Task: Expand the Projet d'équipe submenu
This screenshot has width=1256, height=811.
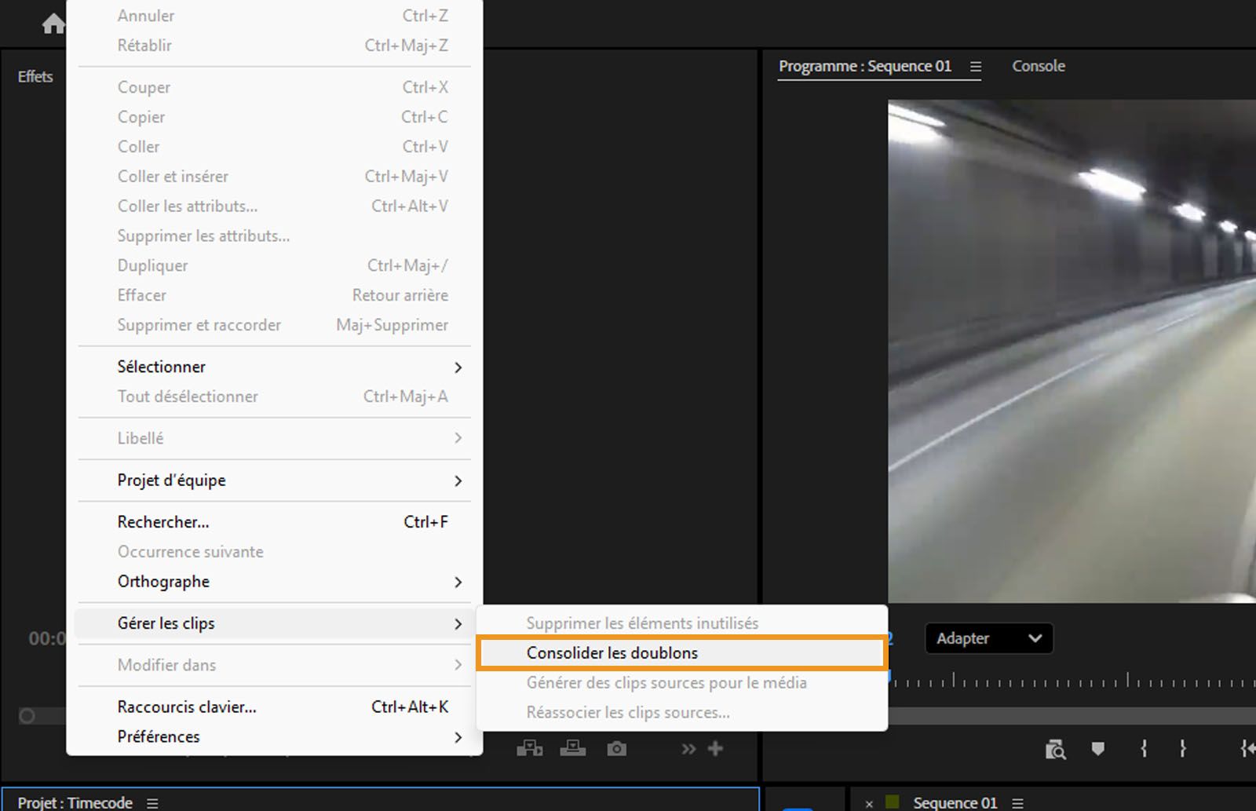Action: (x=275, y=480)
